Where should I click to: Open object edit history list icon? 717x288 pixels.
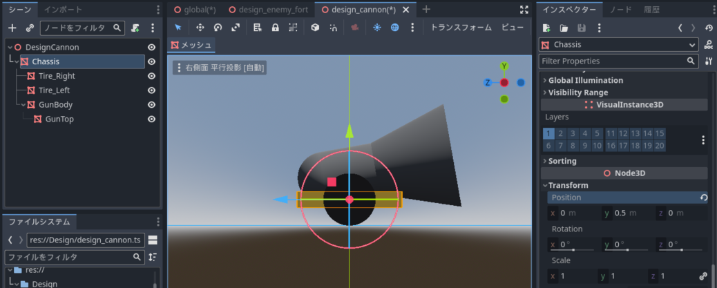[708, 28]
